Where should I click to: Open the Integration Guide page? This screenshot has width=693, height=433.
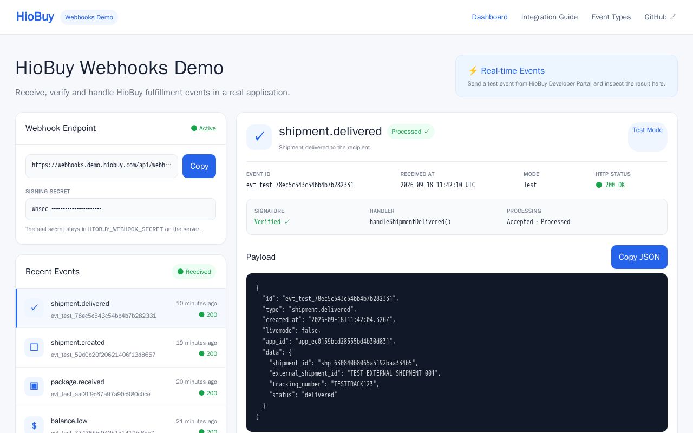click(x=550, y=17)
